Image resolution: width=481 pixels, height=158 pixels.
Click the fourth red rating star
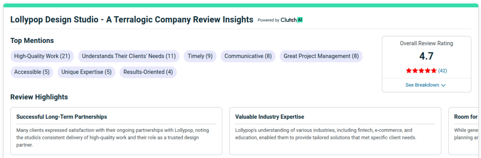pyautogui.click(x=428, y=71)
